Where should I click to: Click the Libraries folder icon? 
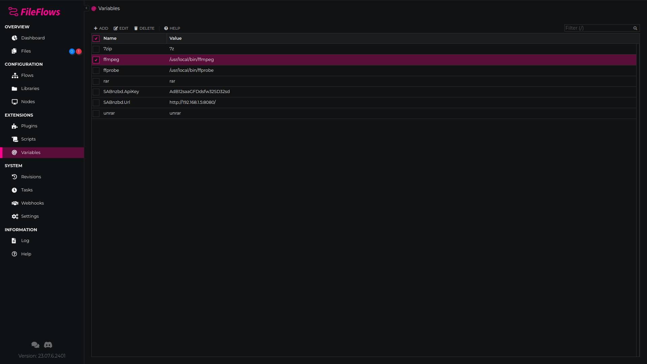tap(14, 89)
